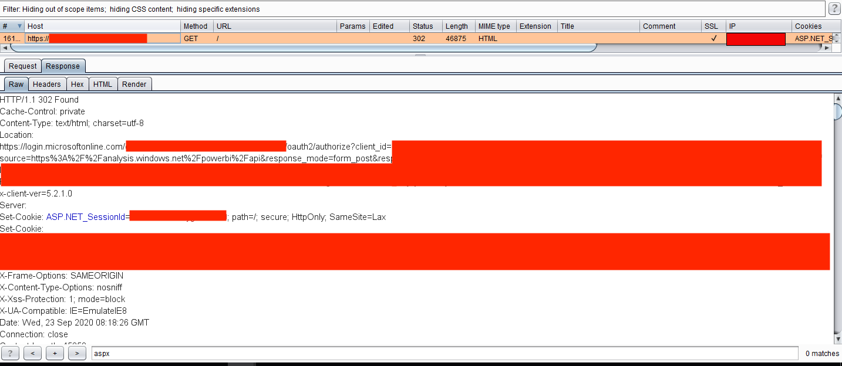The height and width of the screenshot is (366, 842).
Task: Click the Filter settings bar
Action: click(x=413, y=9)
